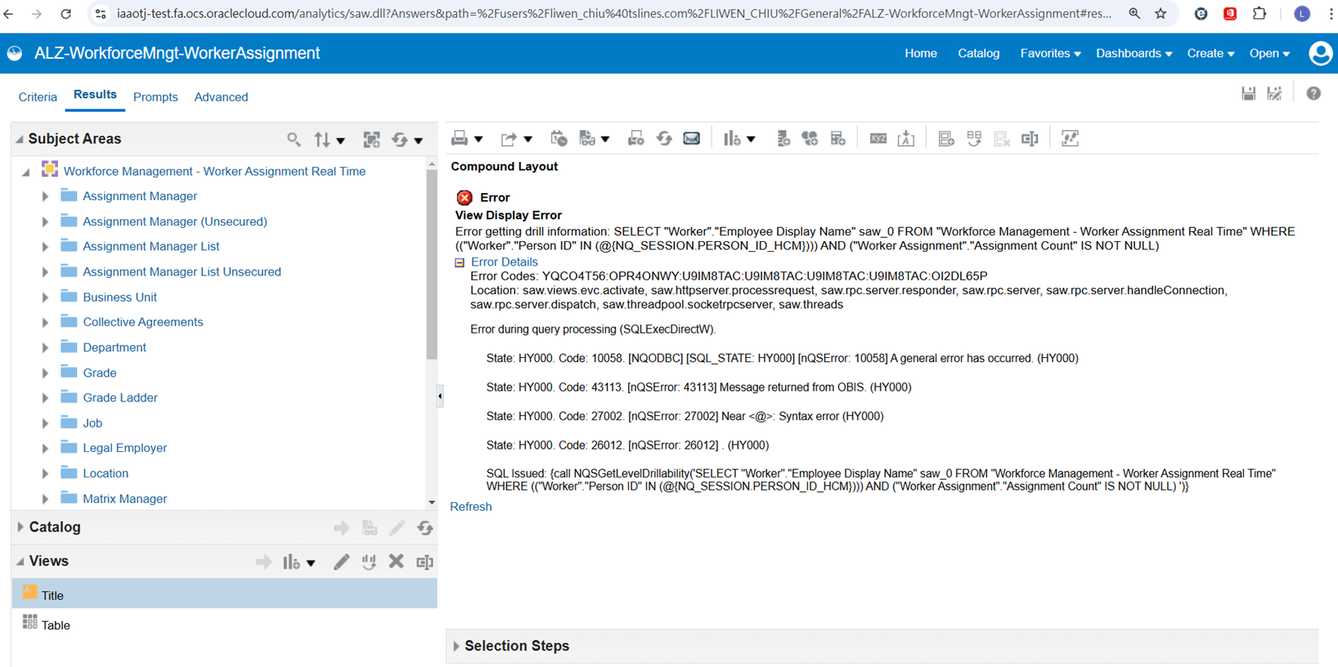Click the Refresh link below the error
This screenshot has height=667, width=1338.
(471, 507)
